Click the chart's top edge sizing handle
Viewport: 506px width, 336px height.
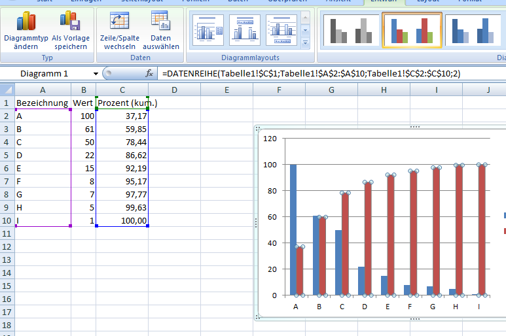(414, 127)
